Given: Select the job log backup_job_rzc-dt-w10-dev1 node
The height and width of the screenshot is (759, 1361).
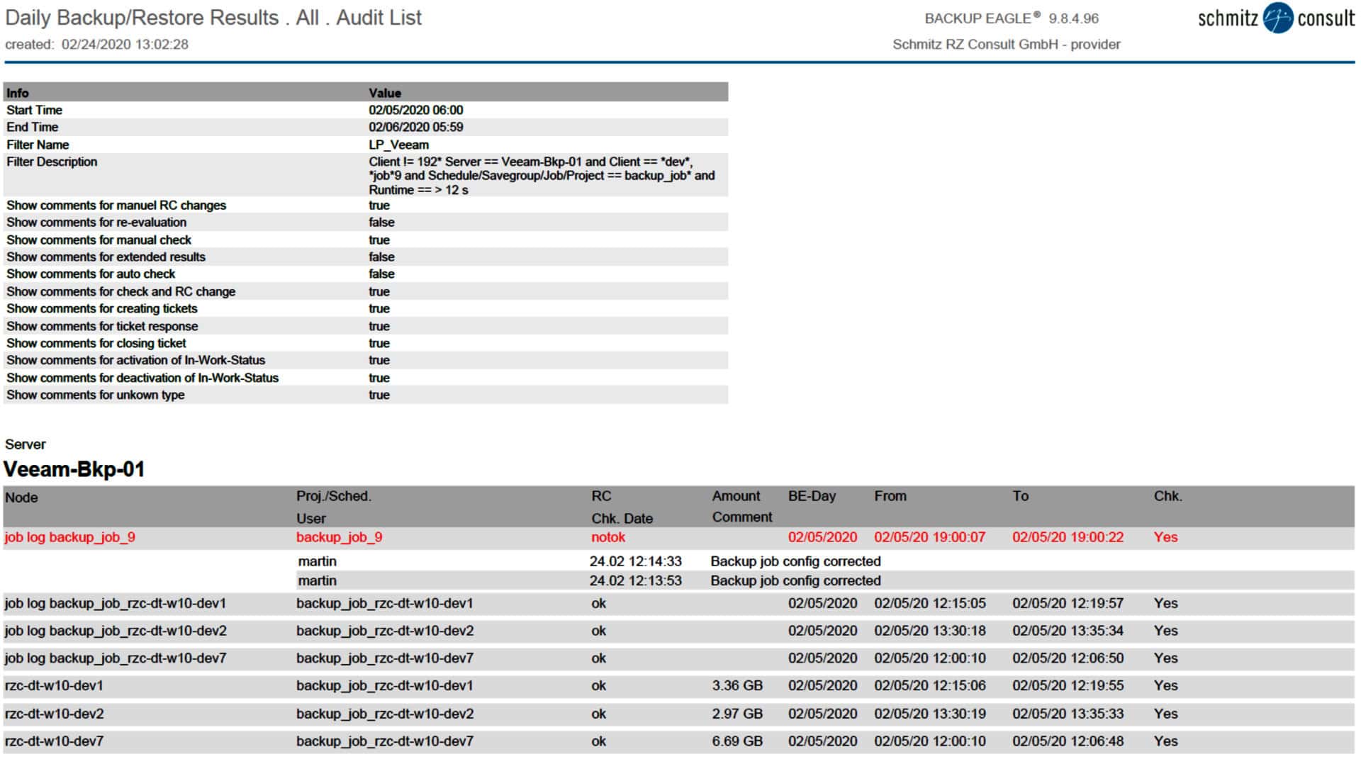Looking at the screenshot, I should [116, 603].
